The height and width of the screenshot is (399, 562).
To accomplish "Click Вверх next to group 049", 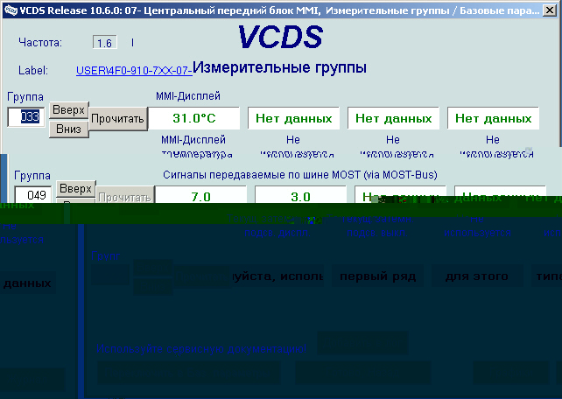I will (76, 188).
